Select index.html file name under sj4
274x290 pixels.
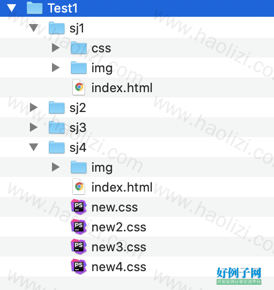click(x=122, y=187)
